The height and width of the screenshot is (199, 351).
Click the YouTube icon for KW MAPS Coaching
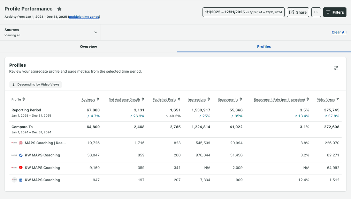[x=21, y=168]
